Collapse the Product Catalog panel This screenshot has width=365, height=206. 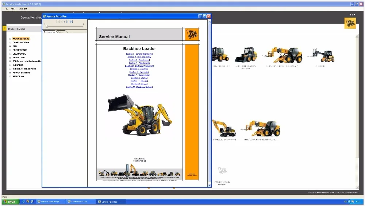click(4, 28)
